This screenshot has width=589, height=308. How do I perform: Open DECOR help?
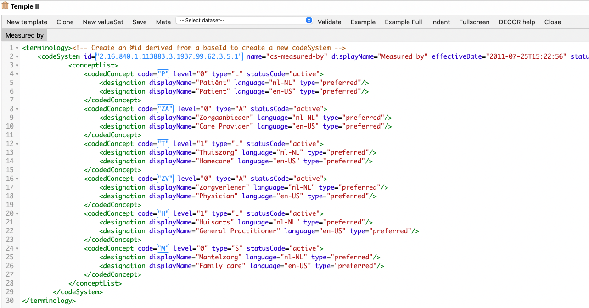pos(516,22)
